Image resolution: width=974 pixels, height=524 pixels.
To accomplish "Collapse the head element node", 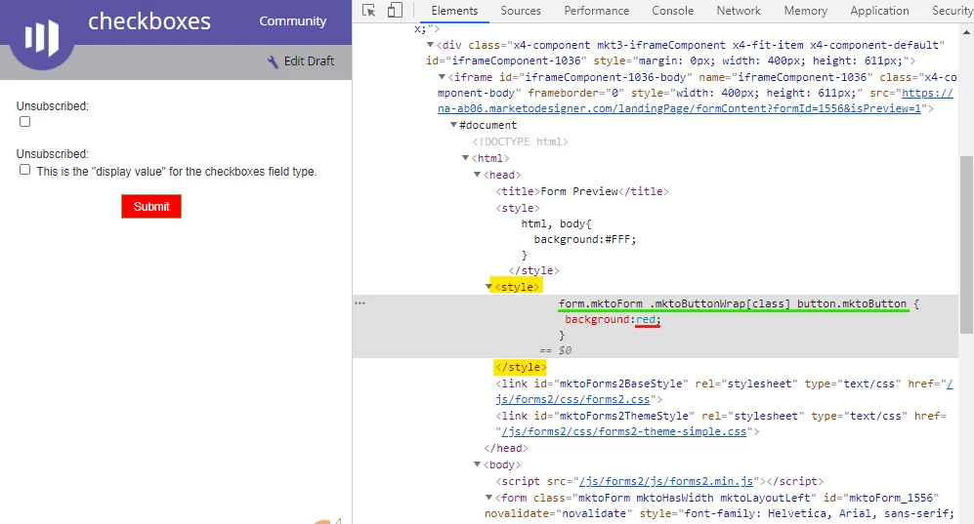I will [477, 175].
